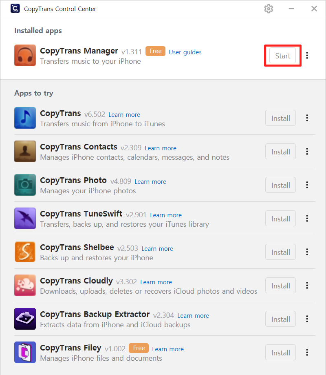Screen dimensions: 326x375
Task: Open more options menu for CopyTrans
Action: point(307,118)
